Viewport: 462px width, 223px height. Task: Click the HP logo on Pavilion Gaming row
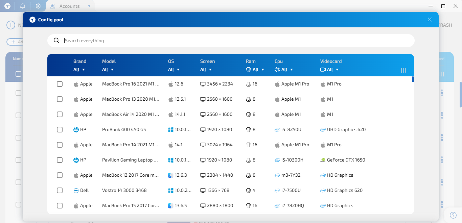(x=76, y=160)
